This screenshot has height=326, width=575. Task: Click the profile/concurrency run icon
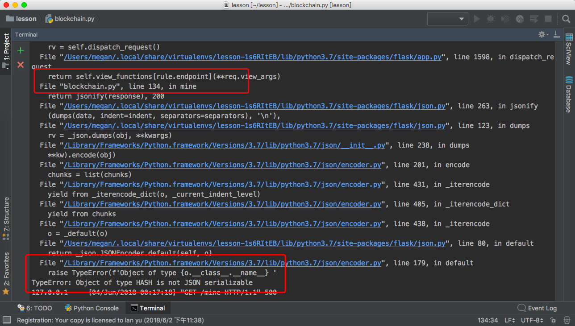point(520,19)
